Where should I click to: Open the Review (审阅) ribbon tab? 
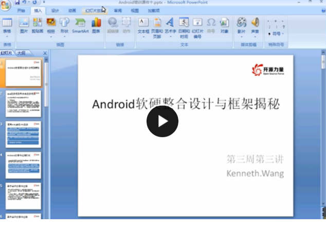118,11
